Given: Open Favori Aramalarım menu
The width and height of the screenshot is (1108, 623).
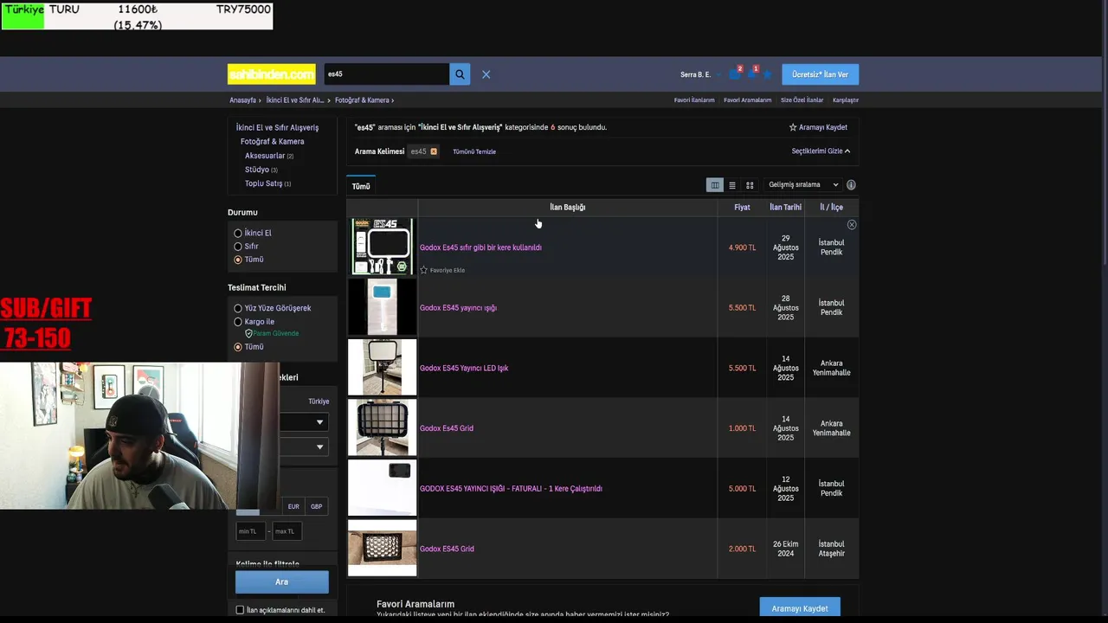Looking at the screenshot, I should (x=747, y=100).
